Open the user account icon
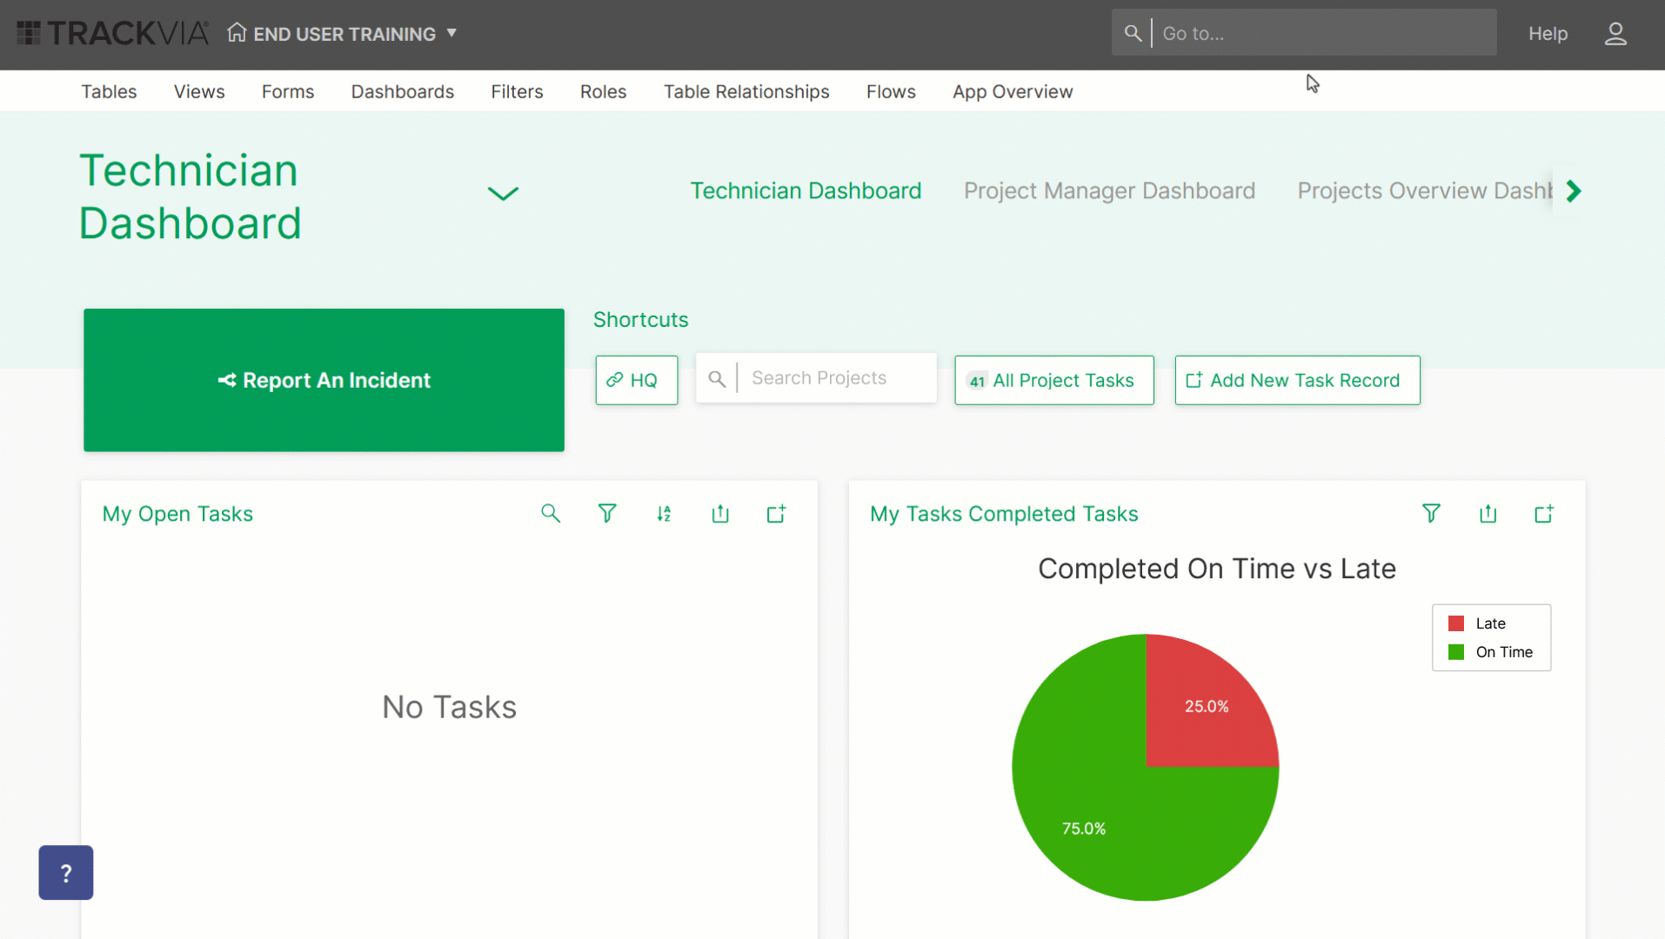This screenshot has height=939, width=1665. tap(1615, 34)
